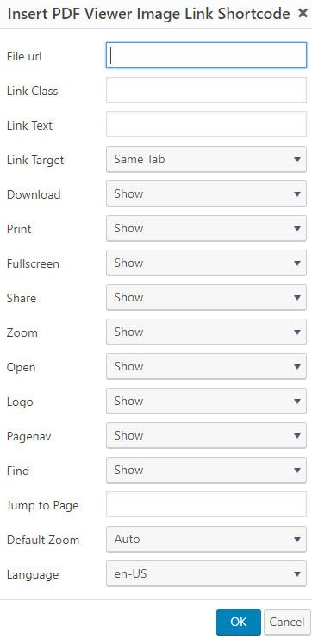Click the File url text field
Image resolution: width=312 pixels, height=639 pixels.
(206, 55)
